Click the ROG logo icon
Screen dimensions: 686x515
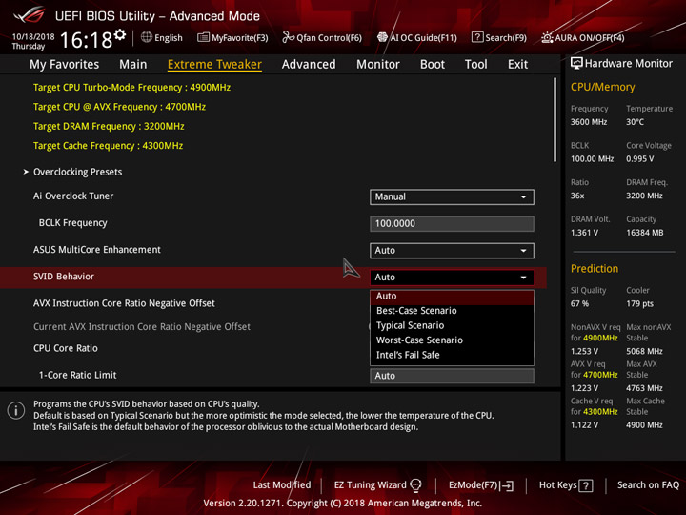click(30, 16)
